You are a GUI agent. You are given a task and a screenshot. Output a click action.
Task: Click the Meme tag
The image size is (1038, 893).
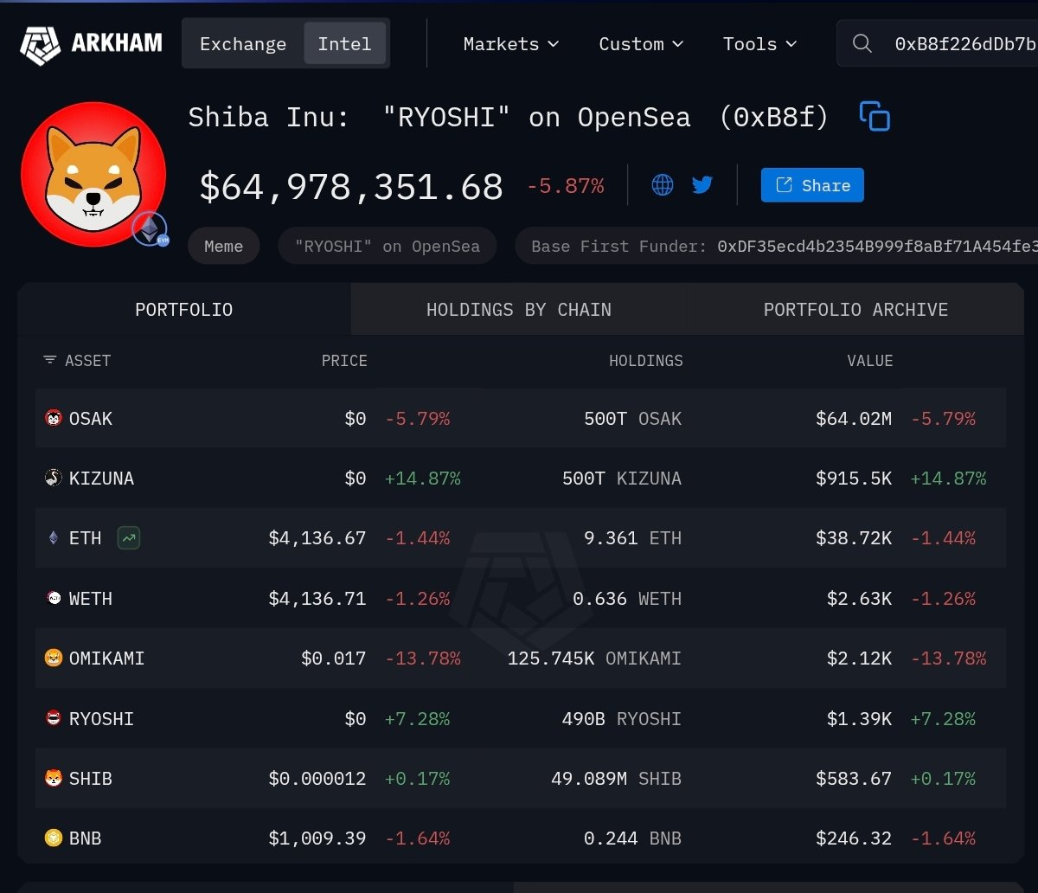[223, 246]
